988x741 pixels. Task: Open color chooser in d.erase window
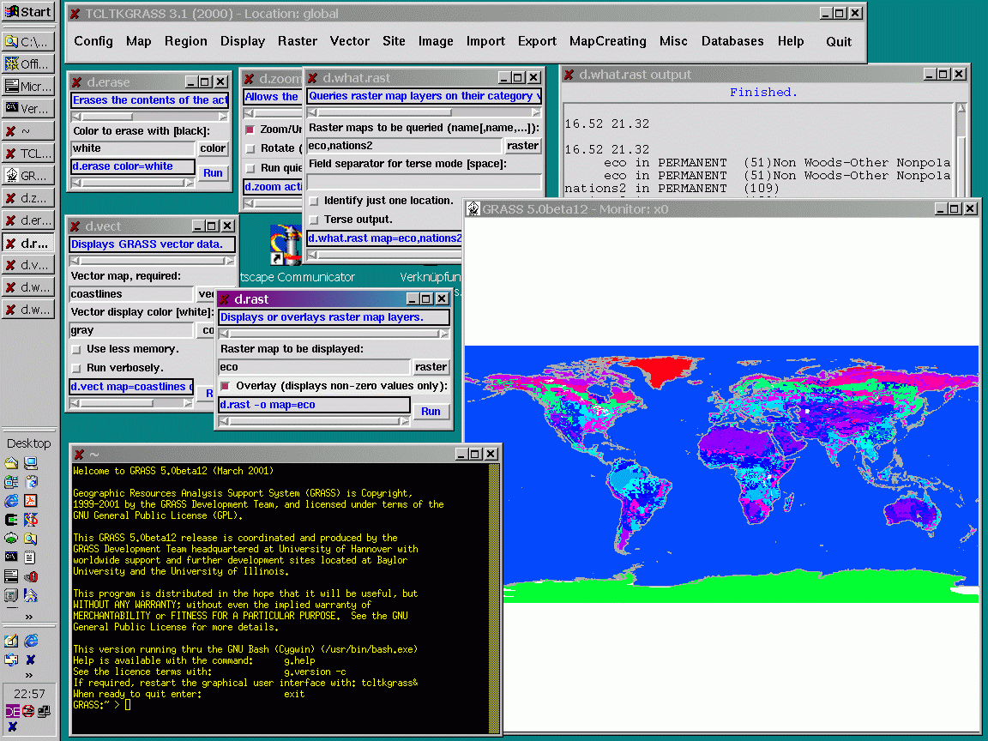tap(213, 148)
